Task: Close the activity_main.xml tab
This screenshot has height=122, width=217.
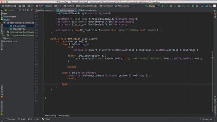Action: tap(54, 10)
